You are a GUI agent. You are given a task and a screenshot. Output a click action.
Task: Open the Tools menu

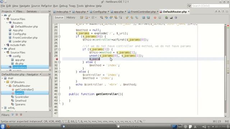coord(80,6)
